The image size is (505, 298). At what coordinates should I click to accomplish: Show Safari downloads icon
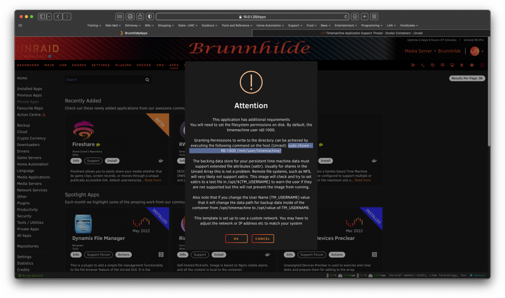[355, 17]
